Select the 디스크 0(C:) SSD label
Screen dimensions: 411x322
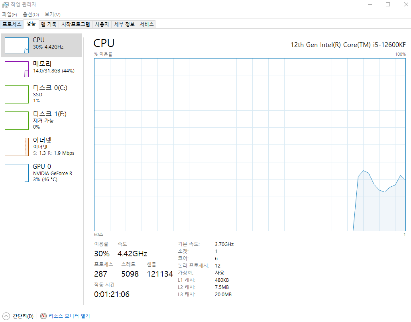[x=50, y=94]
